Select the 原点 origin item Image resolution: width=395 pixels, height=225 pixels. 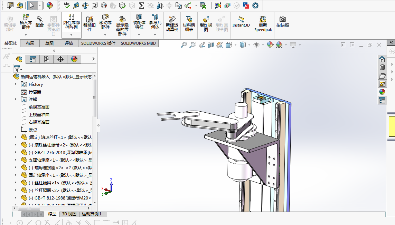[x=33, y=130]
